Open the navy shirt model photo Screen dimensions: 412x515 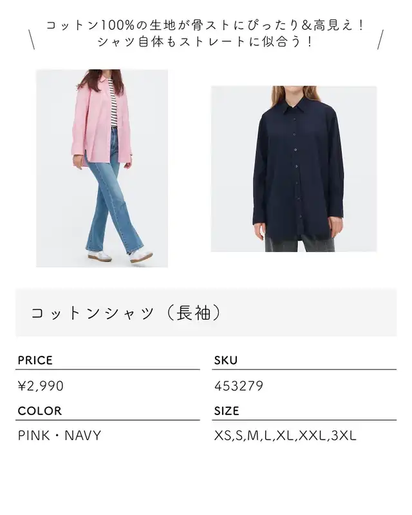[294, 169]
